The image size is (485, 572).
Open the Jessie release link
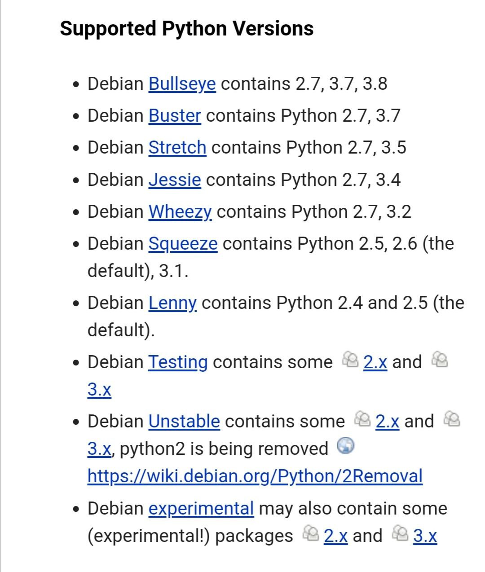175,180
